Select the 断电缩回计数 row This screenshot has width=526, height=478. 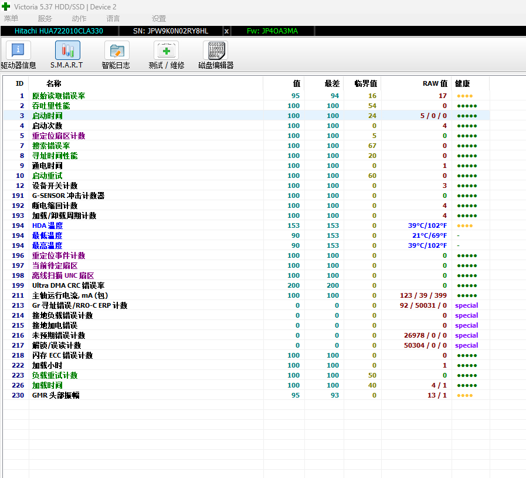coord(246,206)
